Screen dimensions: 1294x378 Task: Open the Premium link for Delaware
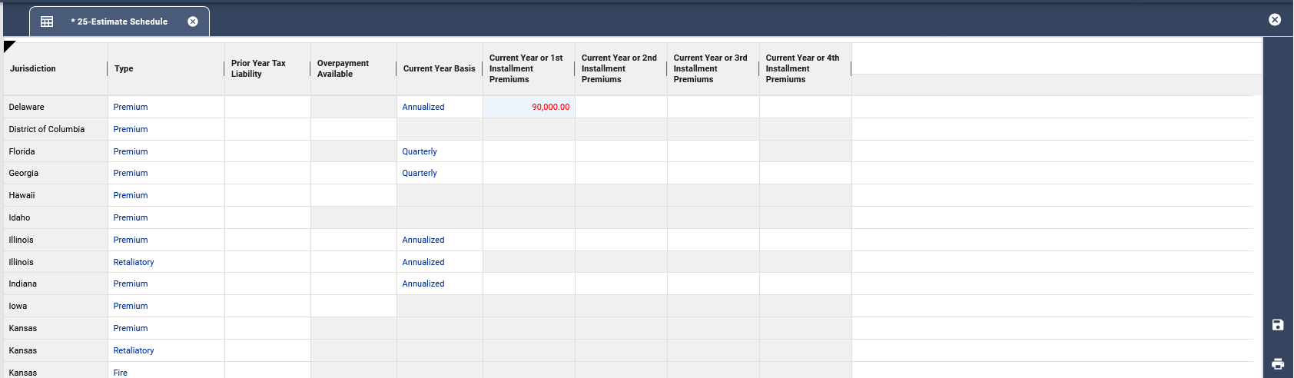click(131, 107)
